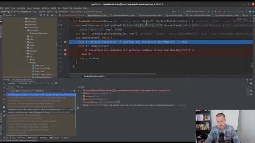Screen dimensions: 255x143
Task: Select JDBCScanBuilder in project tree
Action: pos(41,68)
